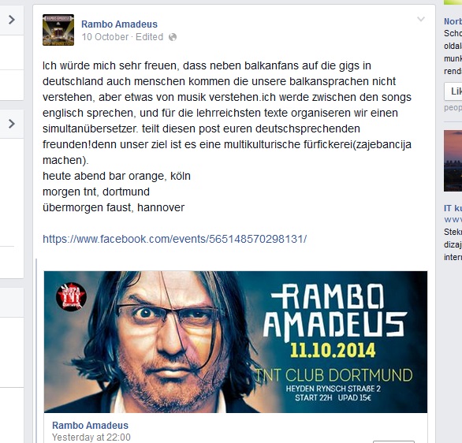Open the Rambo Amadeus event title link

click(90, 426)
